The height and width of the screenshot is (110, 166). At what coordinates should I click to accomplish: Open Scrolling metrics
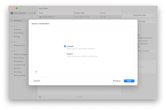pos(18,72)
